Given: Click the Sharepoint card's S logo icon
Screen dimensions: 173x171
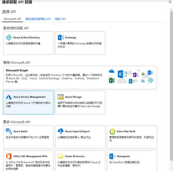Looking at the screenshot, I should [112, 156].
